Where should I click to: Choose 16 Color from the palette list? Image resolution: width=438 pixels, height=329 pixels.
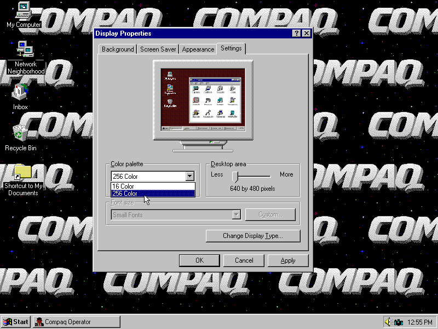click(153, 186)
